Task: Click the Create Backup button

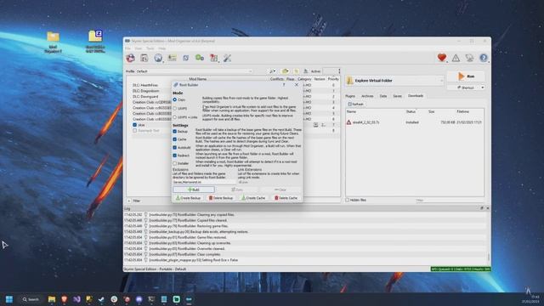Action: tap(189, 198)
